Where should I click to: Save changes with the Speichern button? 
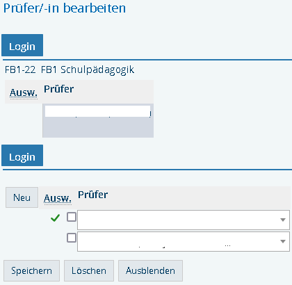click(31, 270)
